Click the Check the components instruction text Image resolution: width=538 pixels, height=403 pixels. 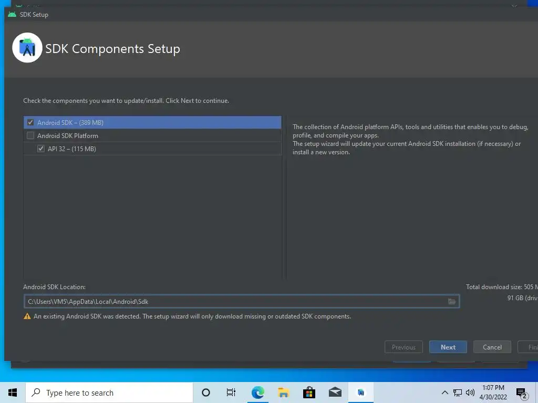point(126,101)
